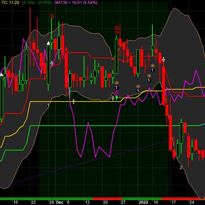The width and height of the screenshot is (205, 205).
Task: Click the red flower marker above the late-November green candle
Action: [52, 16]
